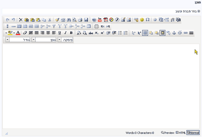Screen dimensions: 202x137
Task: Toggle Underline formatting
Action: (59, 33)
